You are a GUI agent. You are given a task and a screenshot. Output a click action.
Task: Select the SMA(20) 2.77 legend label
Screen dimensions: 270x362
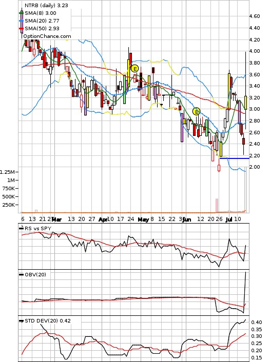(42, 21)
